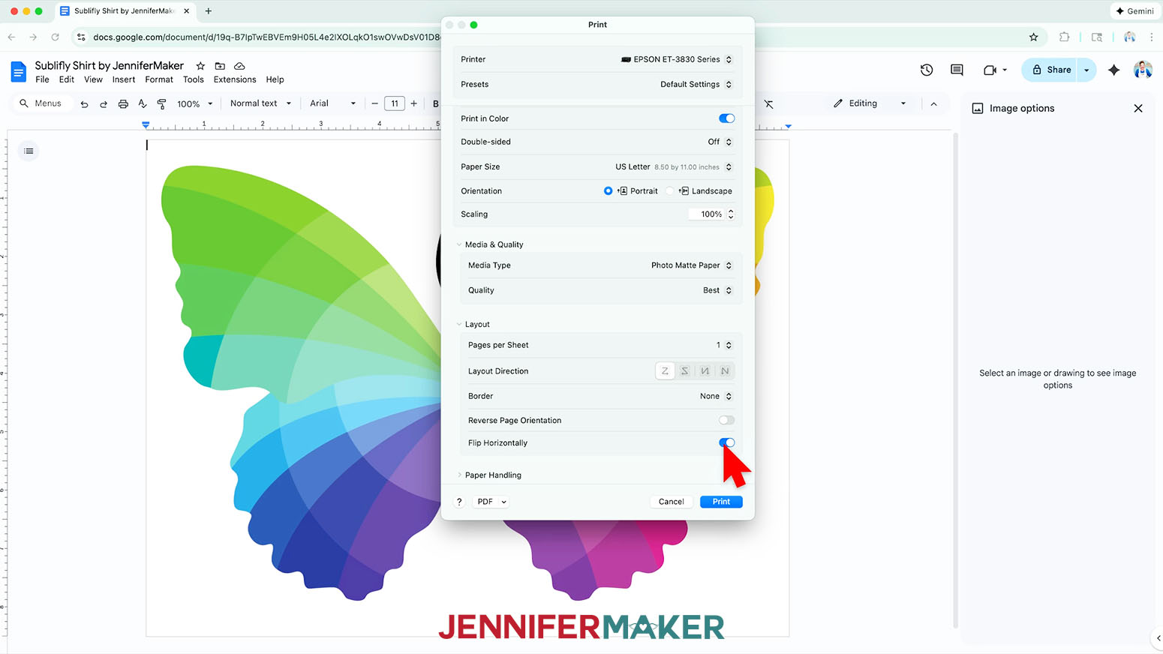Collapse the Layout section

[459, 324]
